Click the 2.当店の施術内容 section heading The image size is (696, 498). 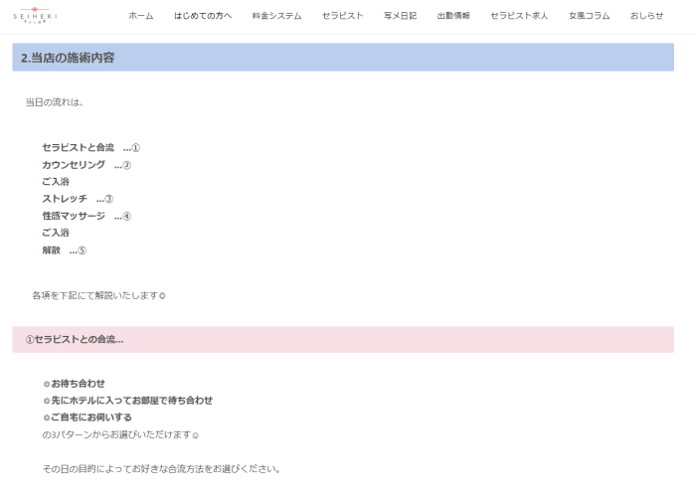(69, 58)
